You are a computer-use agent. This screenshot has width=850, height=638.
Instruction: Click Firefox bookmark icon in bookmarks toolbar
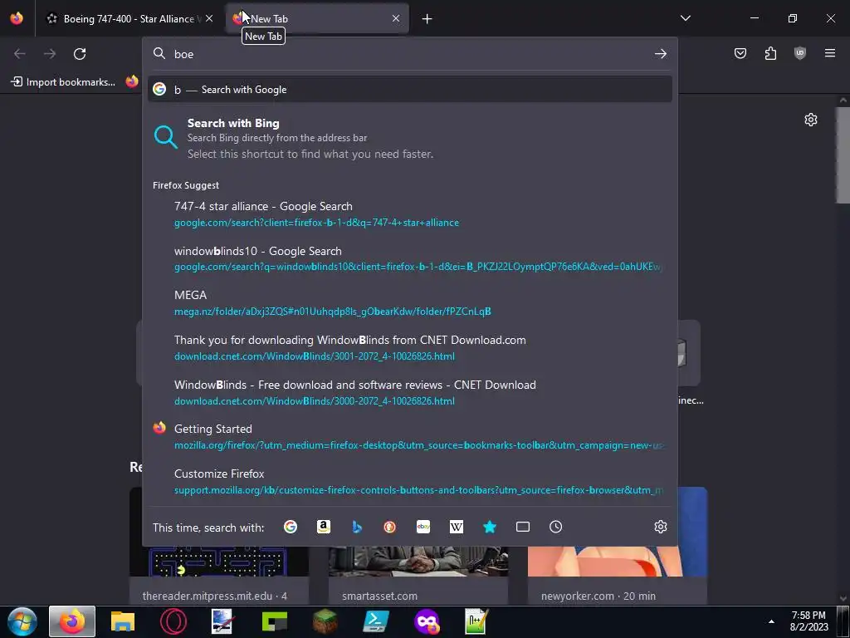[132, 81]
